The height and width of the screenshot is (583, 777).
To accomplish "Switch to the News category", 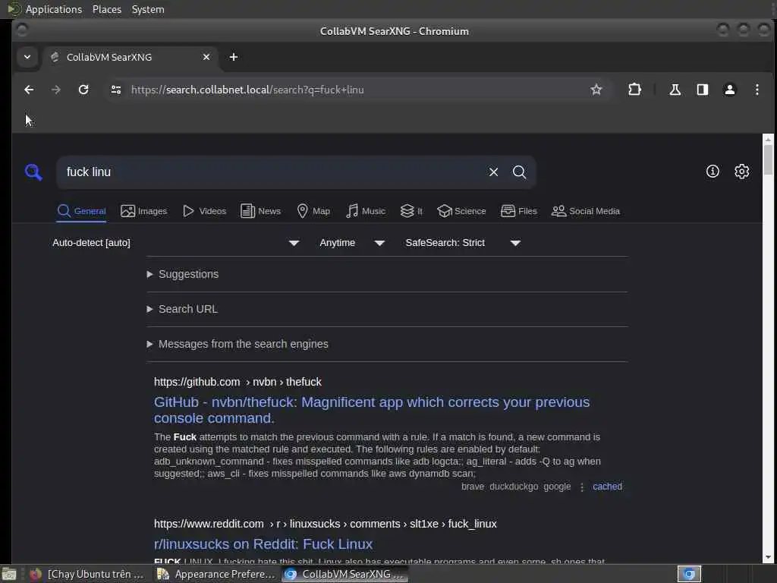I will coord(261,211).
